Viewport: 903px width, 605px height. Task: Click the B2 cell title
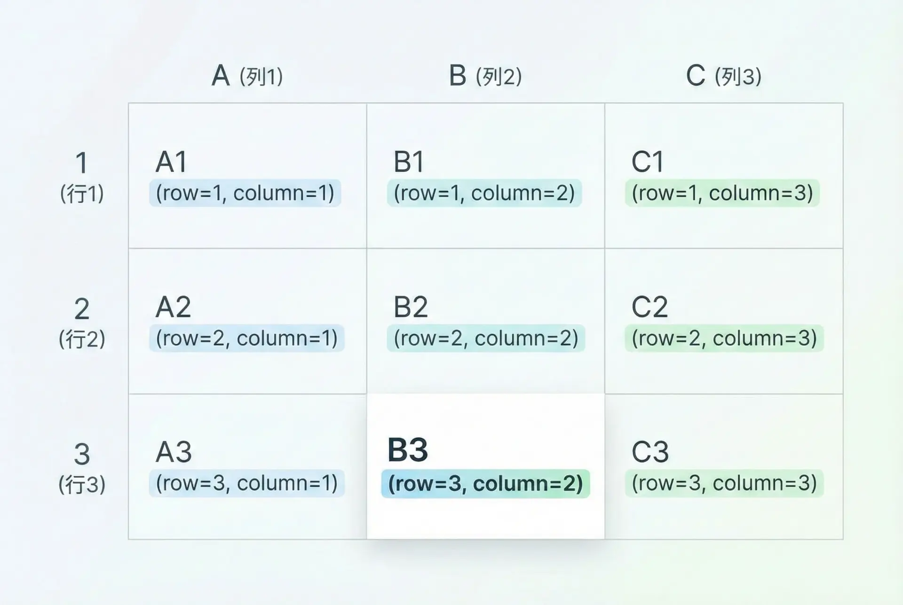click(411, 307)
